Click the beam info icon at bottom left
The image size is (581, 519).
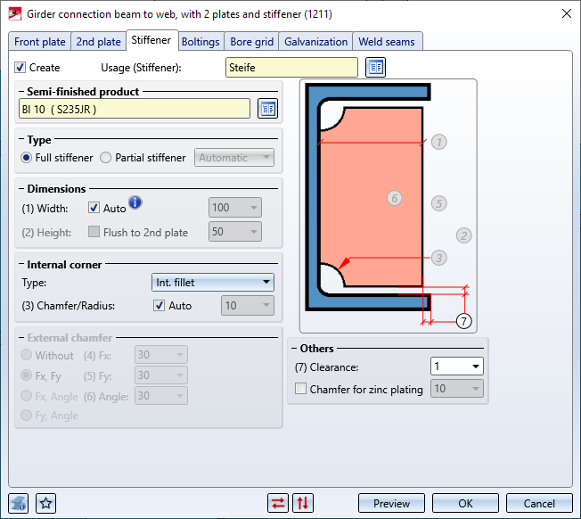point(19,503)
